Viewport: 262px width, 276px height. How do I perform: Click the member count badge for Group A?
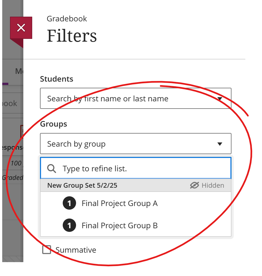tap(69, 204)
